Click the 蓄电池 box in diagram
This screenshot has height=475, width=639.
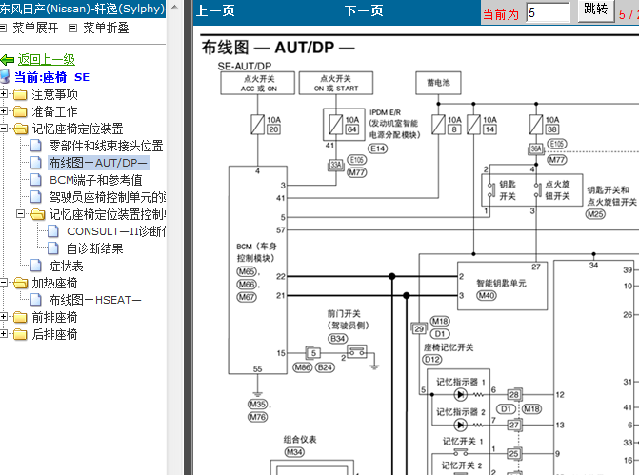coord(438,83)
